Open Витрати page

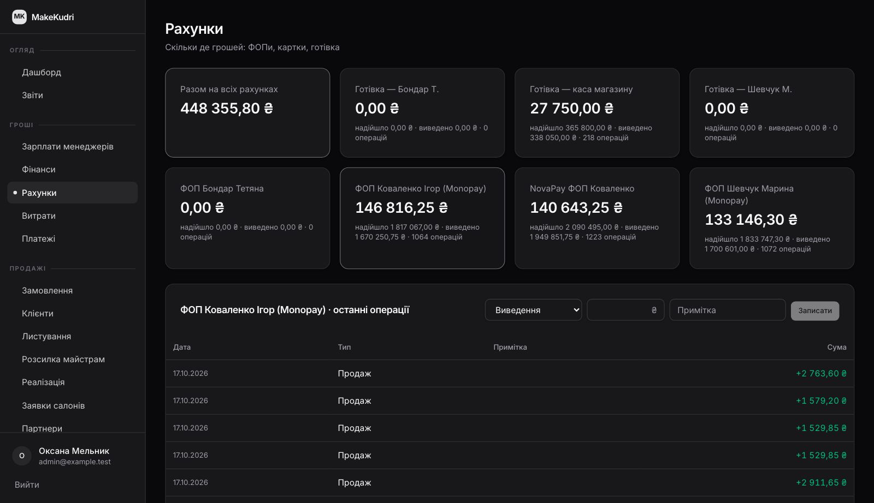tap(72, 215)
